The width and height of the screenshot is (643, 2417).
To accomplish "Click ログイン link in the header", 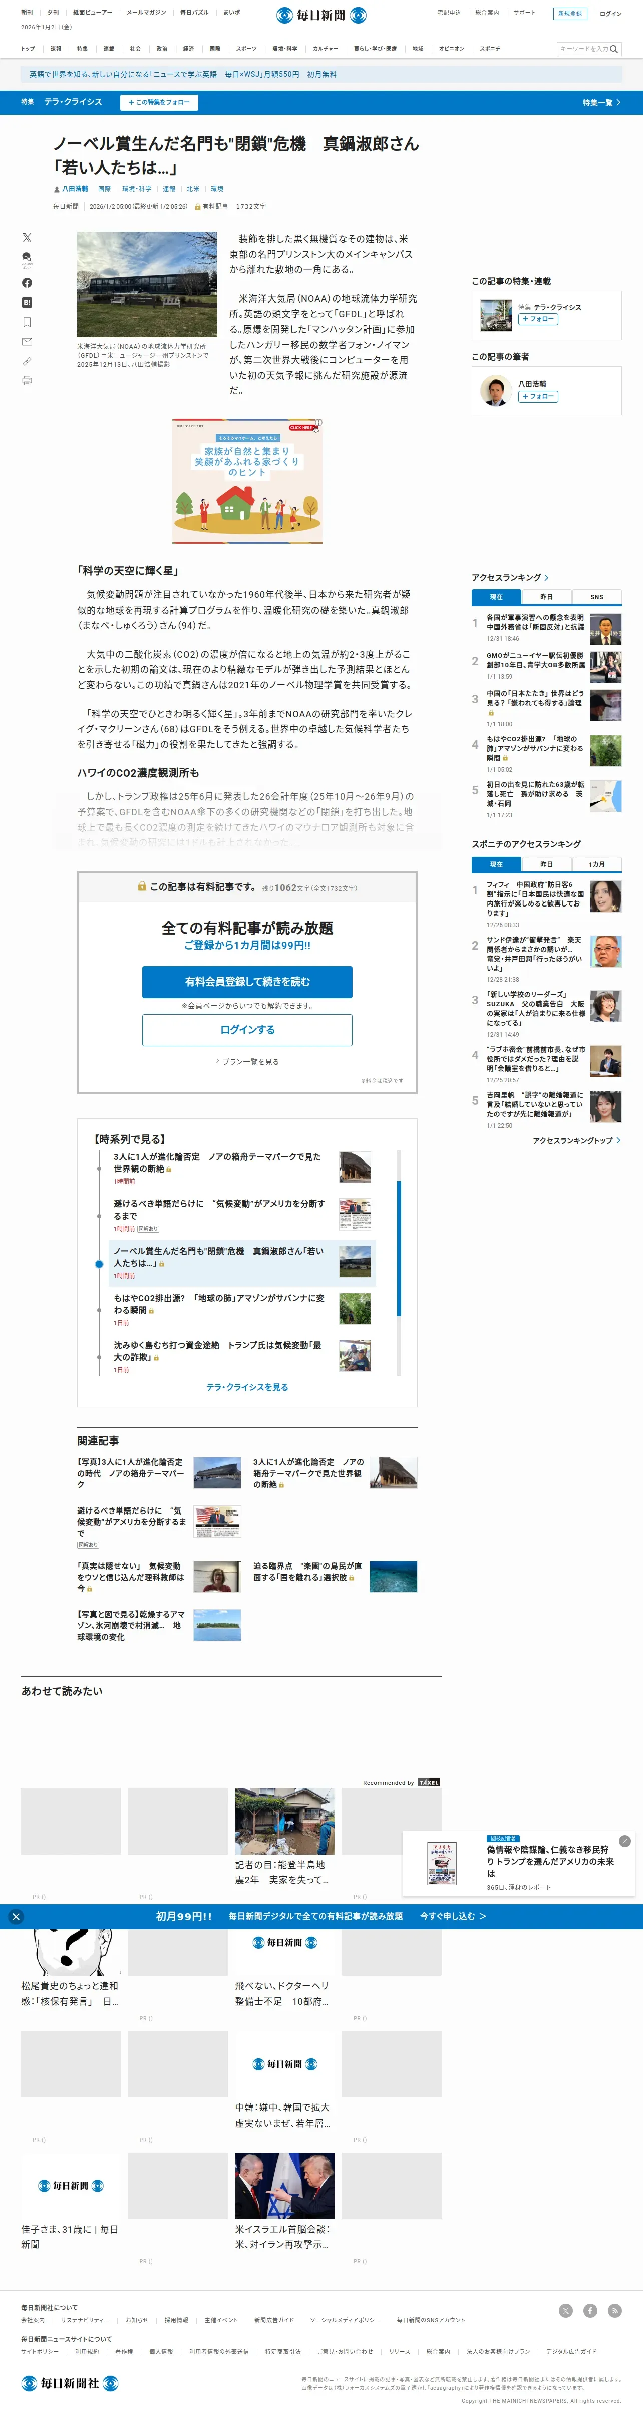I will point(610,13).
